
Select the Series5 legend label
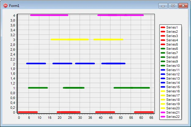click(x=172, y=44)
